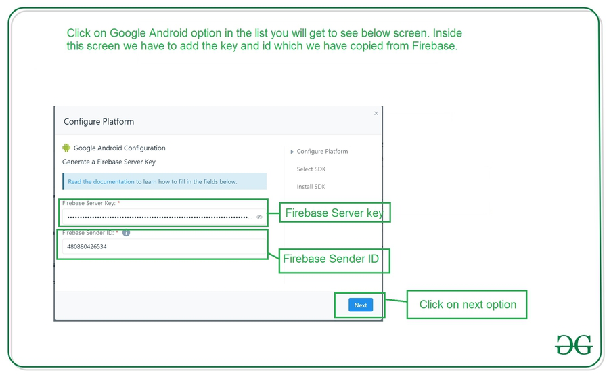This screenshot has width=609, height=375.
Task: Click the info icon beside Firebase Sender ID
Action: 127,233
